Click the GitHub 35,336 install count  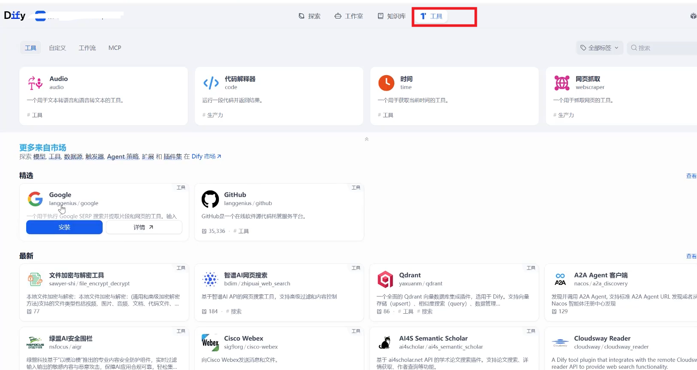click(x=214, y=231)
